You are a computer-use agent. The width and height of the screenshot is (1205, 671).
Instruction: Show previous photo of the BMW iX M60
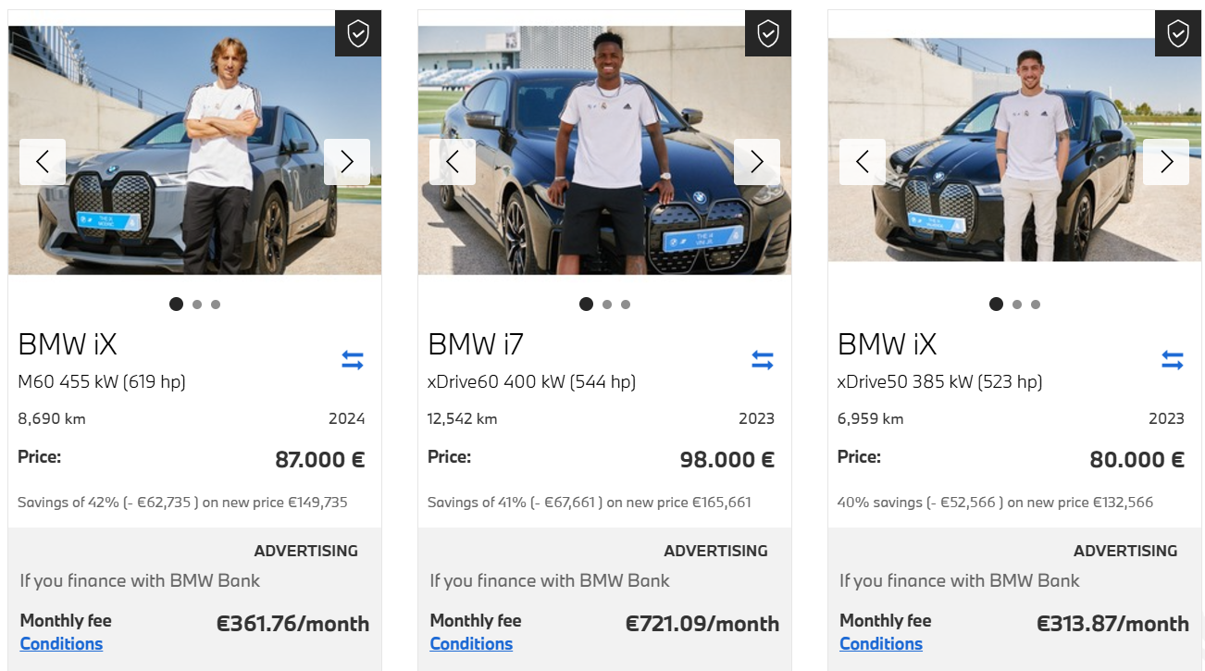43,162
